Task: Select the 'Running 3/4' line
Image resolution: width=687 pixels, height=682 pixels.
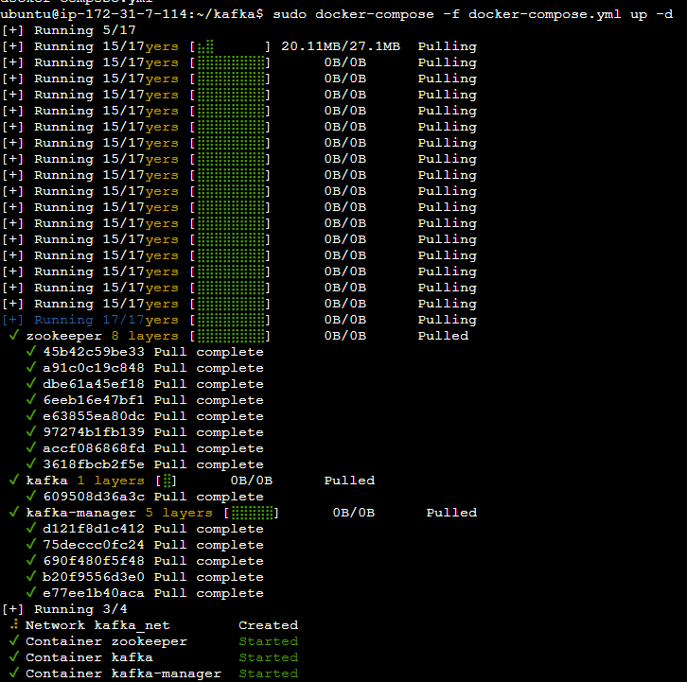Action: [65, 609]
